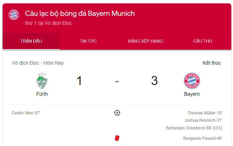This screenshot has width=233, height=146.
Task: Switch to the TIN TỨC tab
Action: (88, 41)
